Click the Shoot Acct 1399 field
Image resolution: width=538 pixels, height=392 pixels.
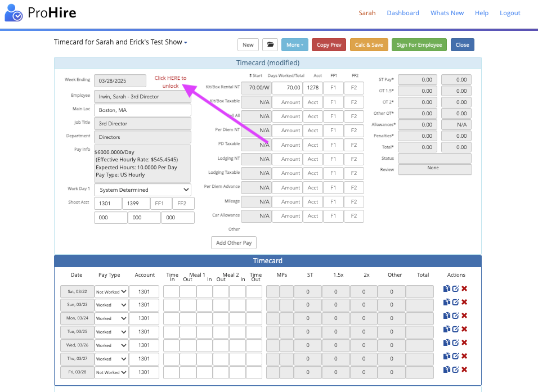136,204
